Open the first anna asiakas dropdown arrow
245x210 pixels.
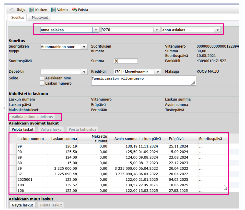click(96, 30)
